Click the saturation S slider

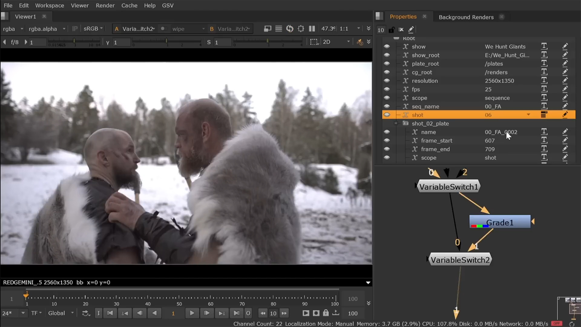click(267, 42)
